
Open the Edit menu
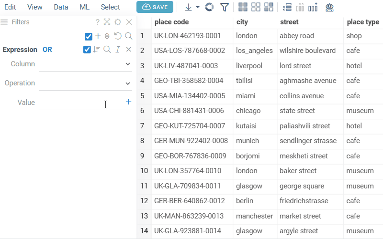pyautogui.click(x=10, y=7)
